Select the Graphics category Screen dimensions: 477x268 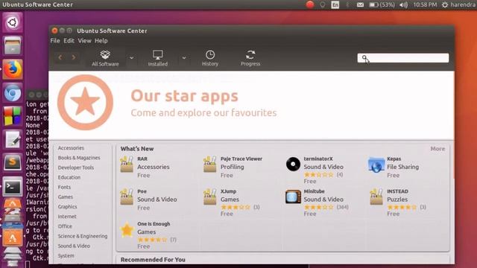tap(67, 207)
